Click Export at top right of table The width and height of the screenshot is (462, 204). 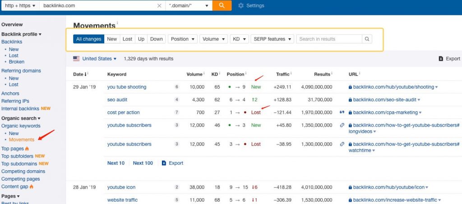click(x=449, y=59)
